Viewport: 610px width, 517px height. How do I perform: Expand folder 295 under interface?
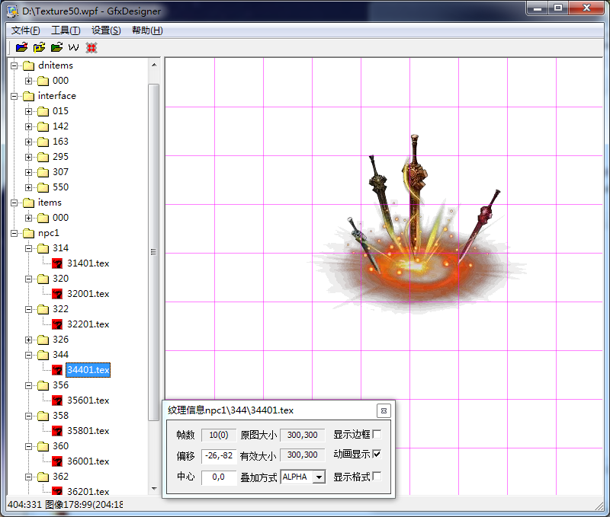(x=28, y=157)
